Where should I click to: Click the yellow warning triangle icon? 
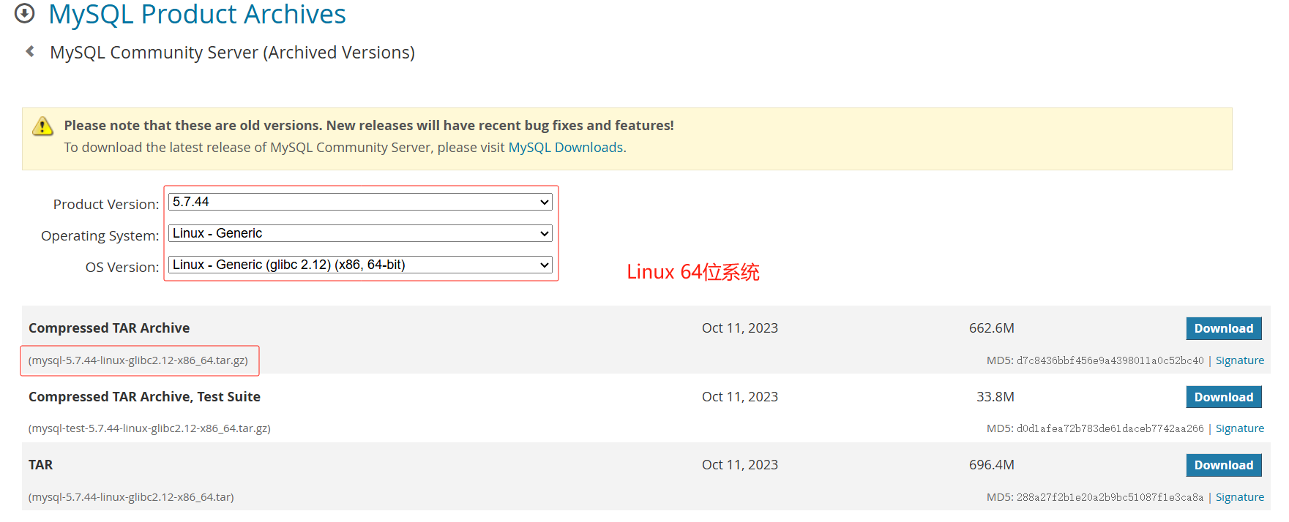[x=42, y=126]
